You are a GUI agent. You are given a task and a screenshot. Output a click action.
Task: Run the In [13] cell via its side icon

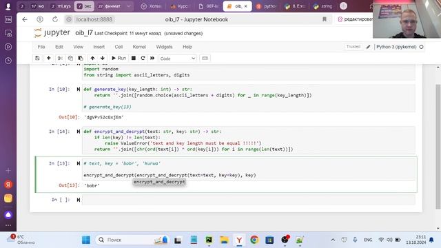tap(78, 163)
